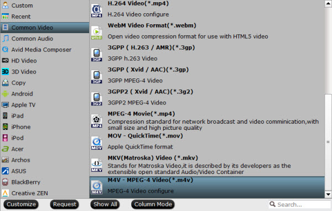The width and height of the screenshot is (332, 211).
Task: Click the Search input field
Action: [x=299, y=204]
